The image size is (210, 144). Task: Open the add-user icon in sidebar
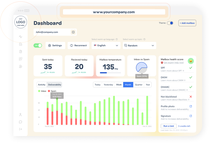click(21, 66)
